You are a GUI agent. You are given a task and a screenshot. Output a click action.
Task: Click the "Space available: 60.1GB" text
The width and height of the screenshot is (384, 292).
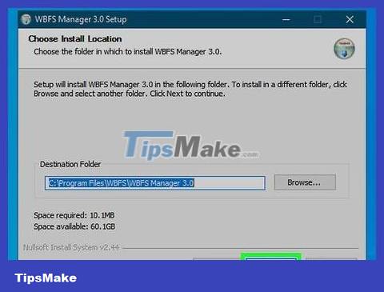coord(74,226)
